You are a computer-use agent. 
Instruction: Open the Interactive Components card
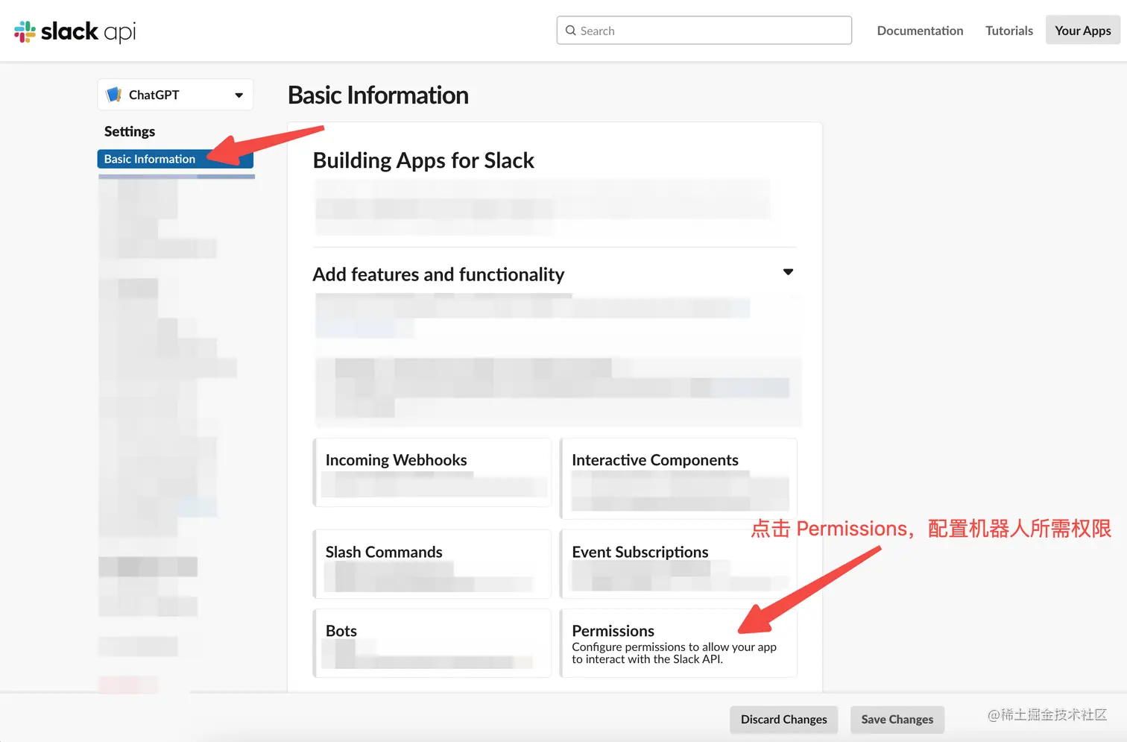click(x=678, y=479)
